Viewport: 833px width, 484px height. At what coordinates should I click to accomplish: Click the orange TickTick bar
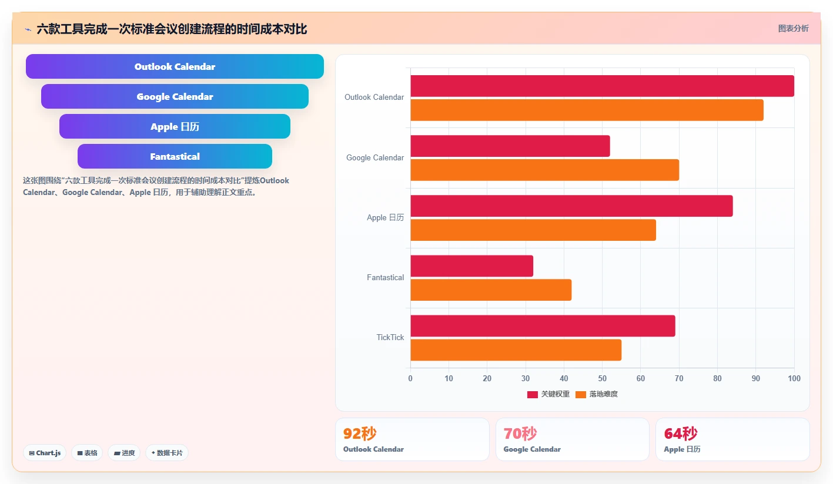[516, 349]
